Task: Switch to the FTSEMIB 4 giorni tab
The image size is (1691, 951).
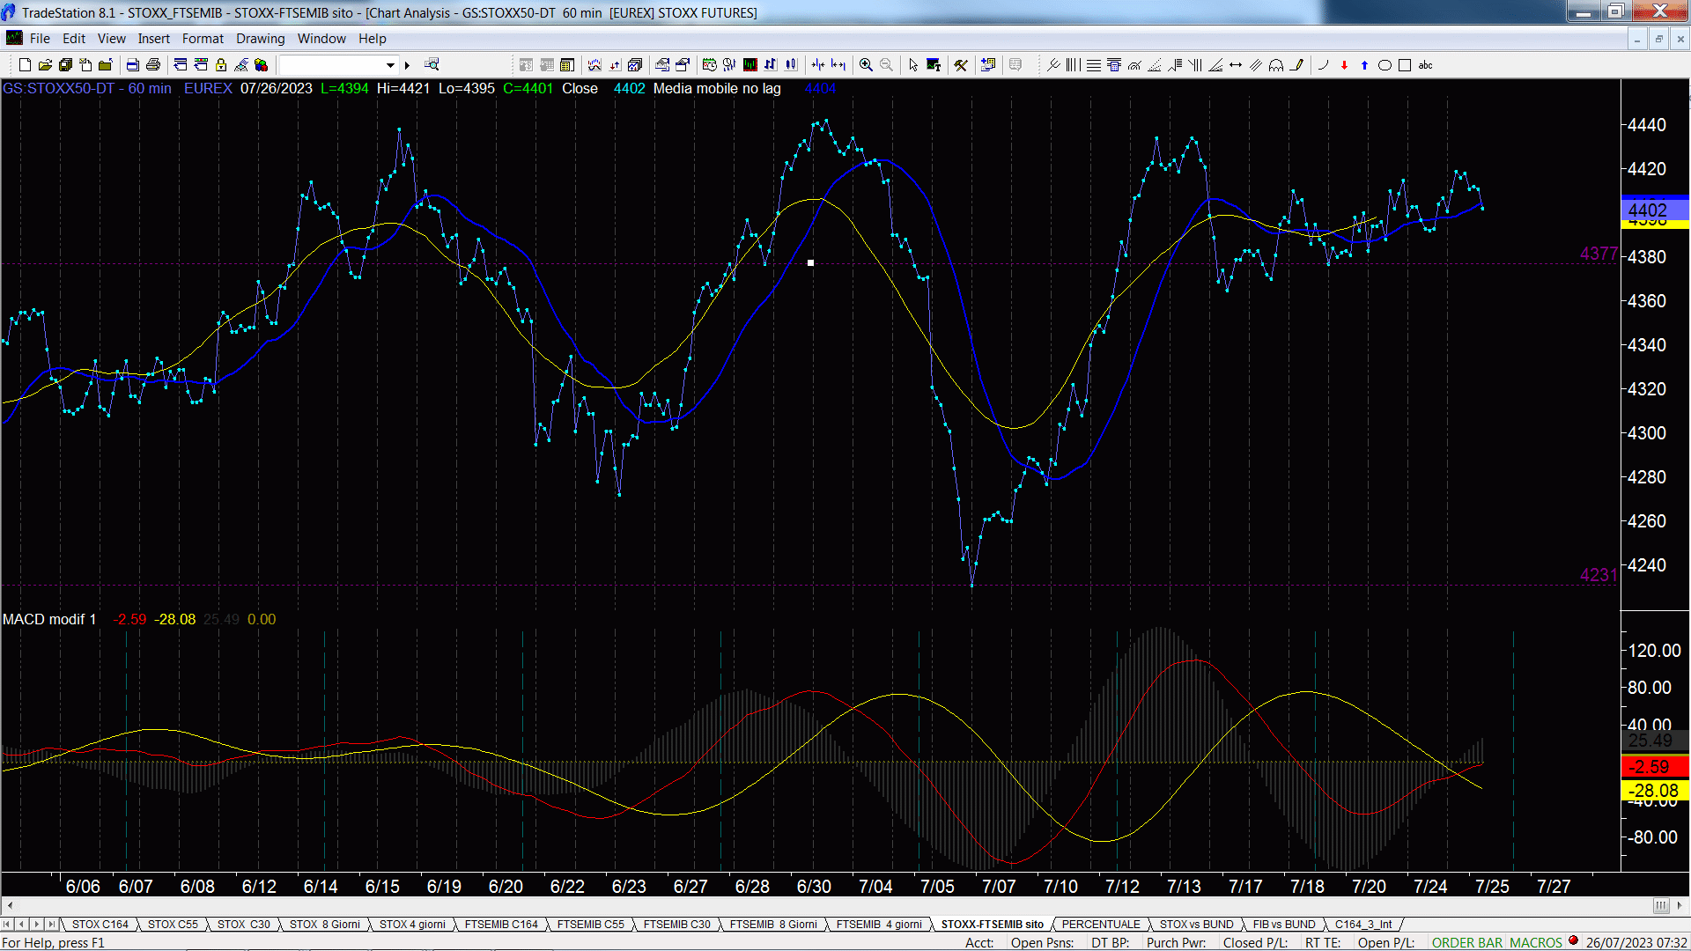Action: tap(879, 924)
